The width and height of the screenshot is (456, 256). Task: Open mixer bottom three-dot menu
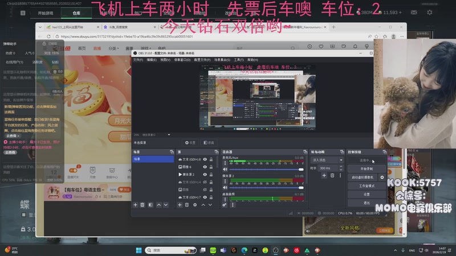(x=233, y=205)
